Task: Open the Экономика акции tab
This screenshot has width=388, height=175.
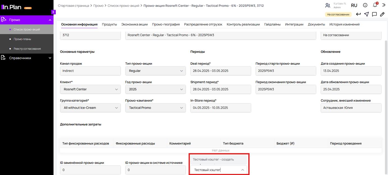Action: [134, 24]
